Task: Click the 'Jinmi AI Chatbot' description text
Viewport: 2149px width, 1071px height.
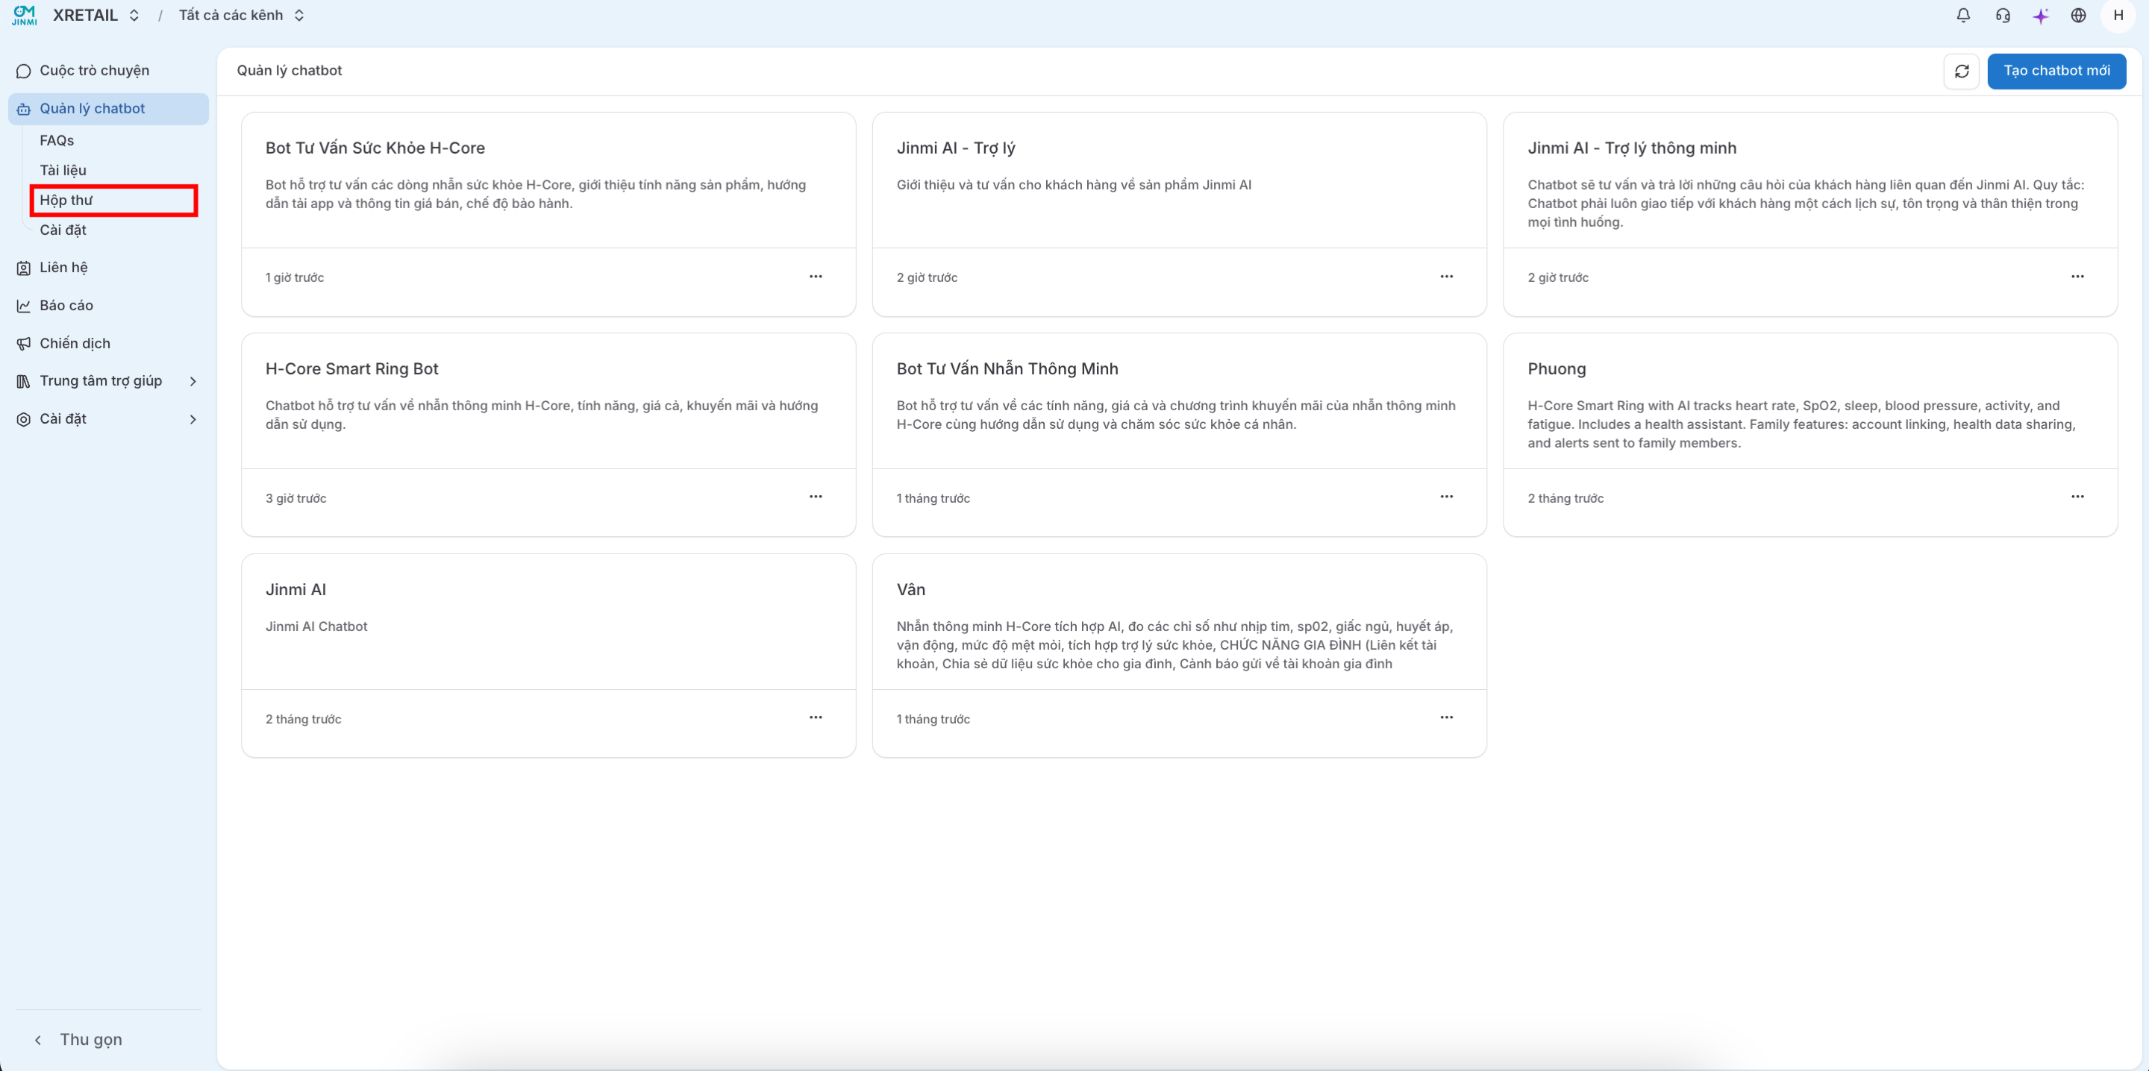Action: [x=316, y=626]
